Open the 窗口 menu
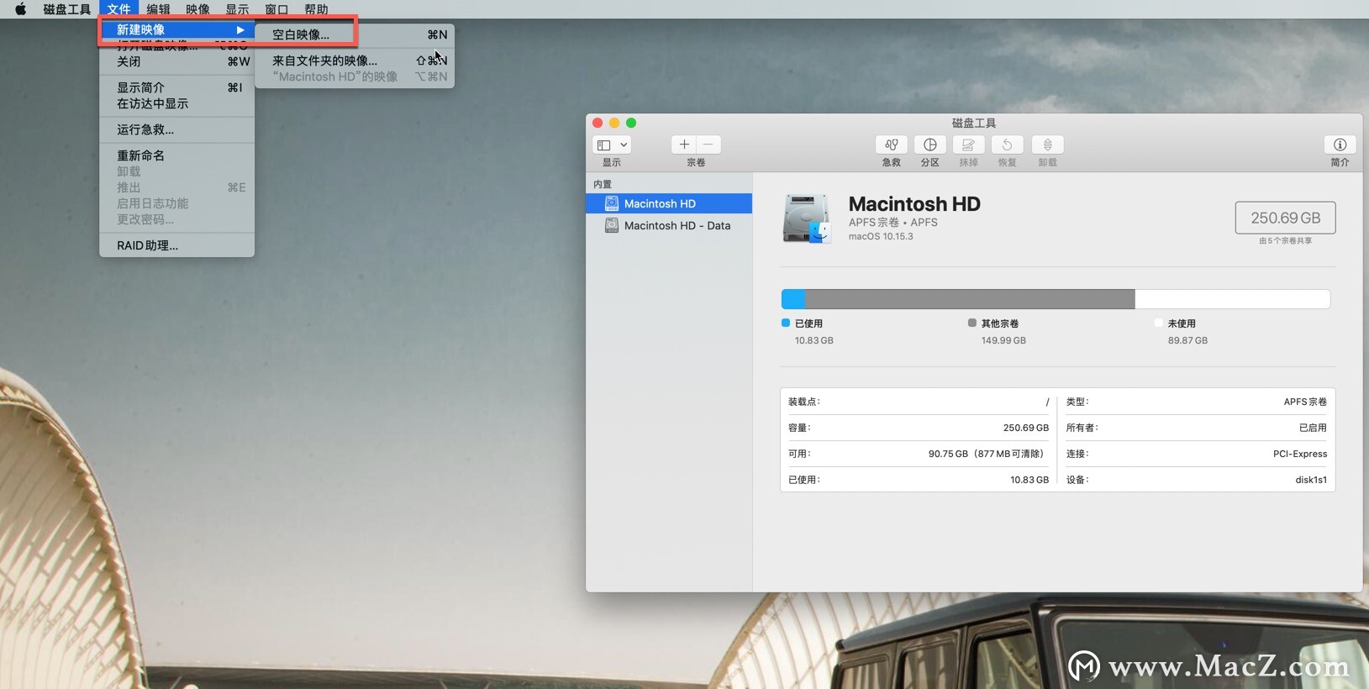This screenshot has width=1369, height=689. (276, 9)
